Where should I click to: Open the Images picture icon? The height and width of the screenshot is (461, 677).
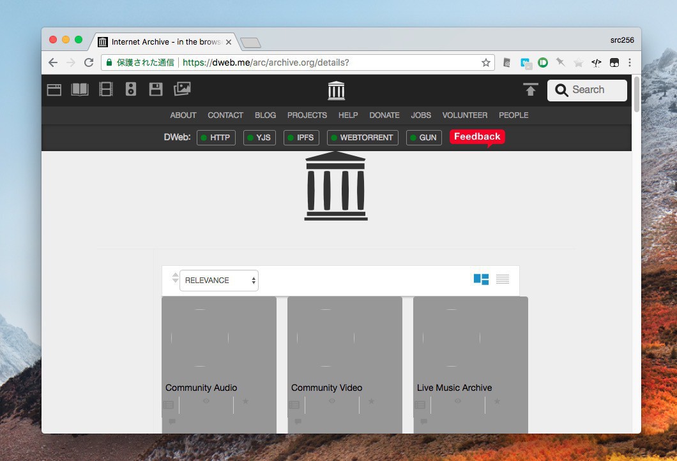pos(182,89)
